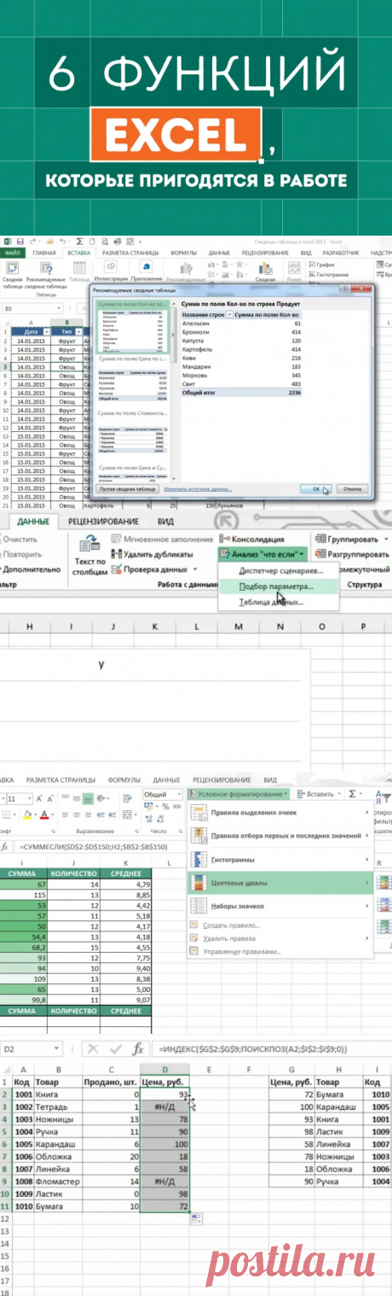Screen dimensions: 392x1296
Task: Click the Рекомендуемые сводные таблицы ribbon icon
Action: pos(48,274)
